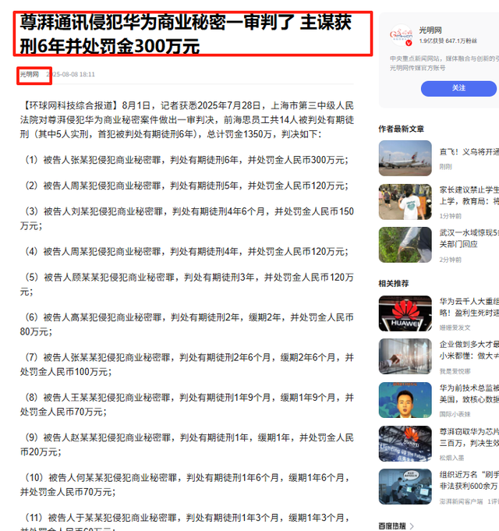Open the airplane thumbnail for the 义乌 article
Image resolution: width=499 pixels, height=531 pixels.
coord(405,158)
